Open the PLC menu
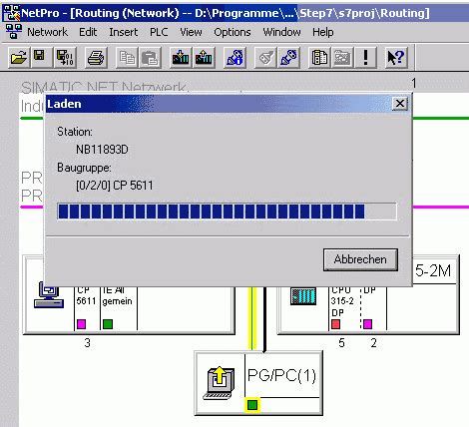 [x=159, y=32]
